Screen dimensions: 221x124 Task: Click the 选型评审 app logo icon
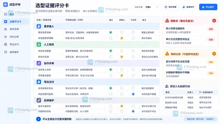point(6,4)
